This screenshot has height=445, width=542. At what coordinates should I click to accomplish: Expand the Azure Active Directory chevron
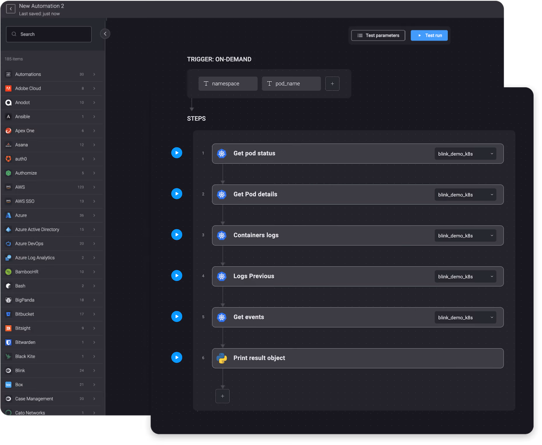point(94,230)
